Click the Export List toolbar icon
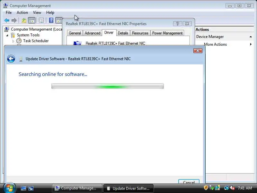This screenshot has height=193, width=257. [x=41, y=21]
